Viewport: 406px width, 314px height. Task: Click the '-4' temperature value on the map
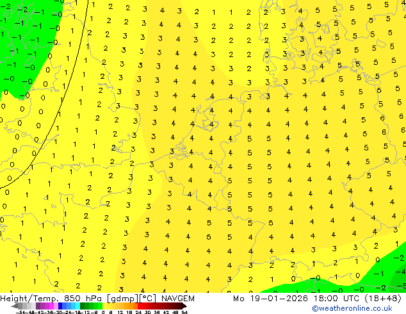pos(400,272)
